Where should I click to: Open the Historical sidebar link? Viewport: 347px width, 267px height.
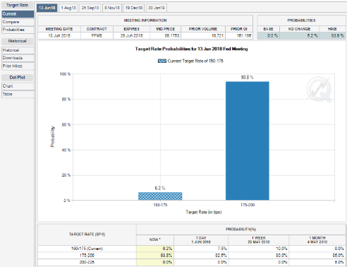tap(18, 50)
